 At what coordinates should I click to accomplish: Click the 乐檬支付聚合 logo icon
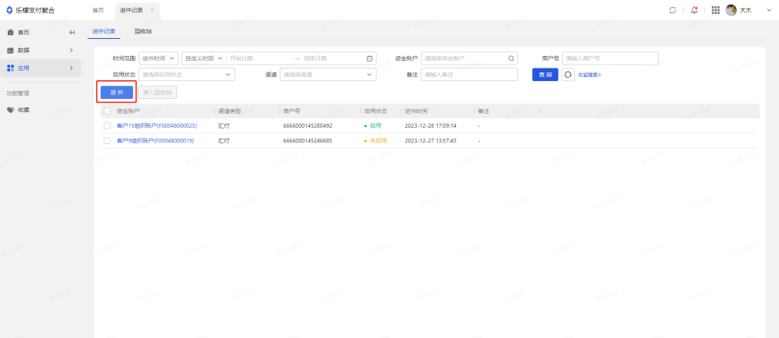(9, 10)
